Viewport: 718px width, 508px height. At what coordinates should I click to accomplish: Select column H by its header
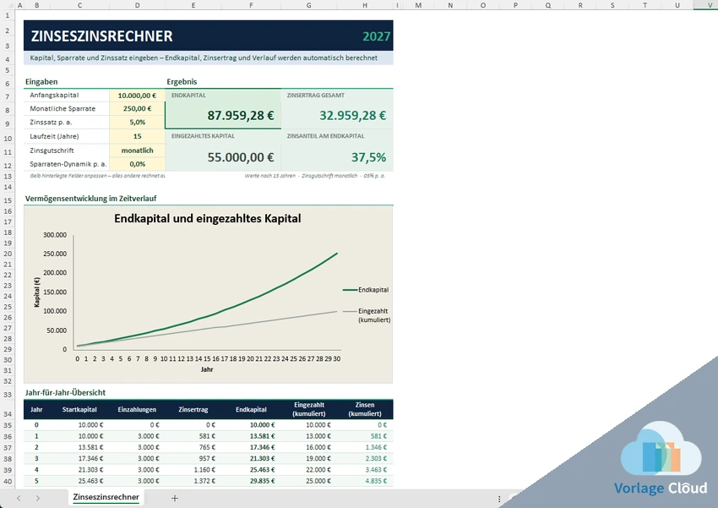(x=365, y=6)
